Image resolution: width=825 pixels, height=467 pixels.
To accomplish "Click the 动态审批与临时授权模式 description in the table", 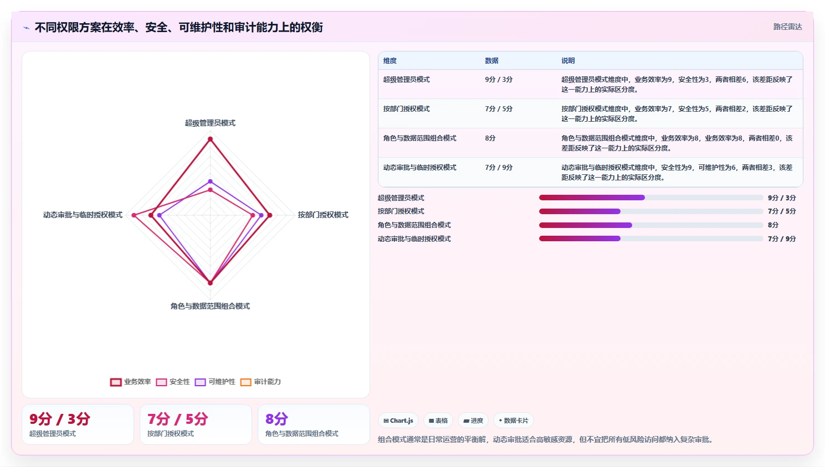I will 677,172.
